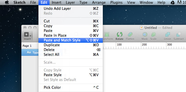Open the Plugins menu
The width and height of the screenshot is (186, 92).
point(116,3)
